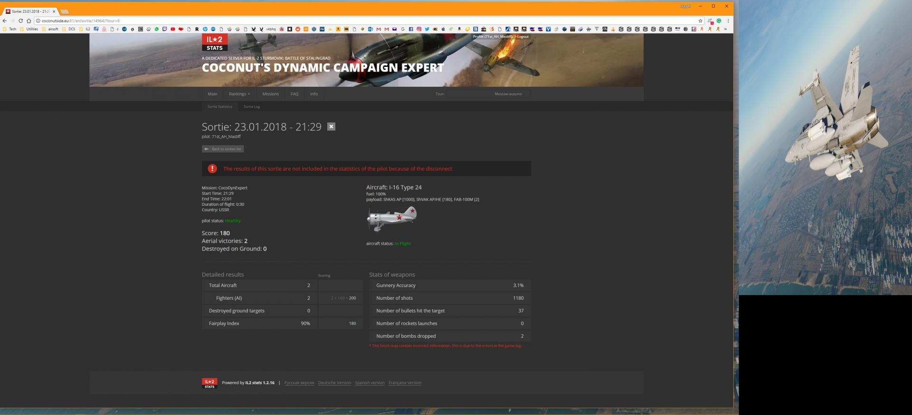The width and height of the screenshot is (912, 415).
Task: Click the Gunnery Accuracy row label
Action: point(396,286)
